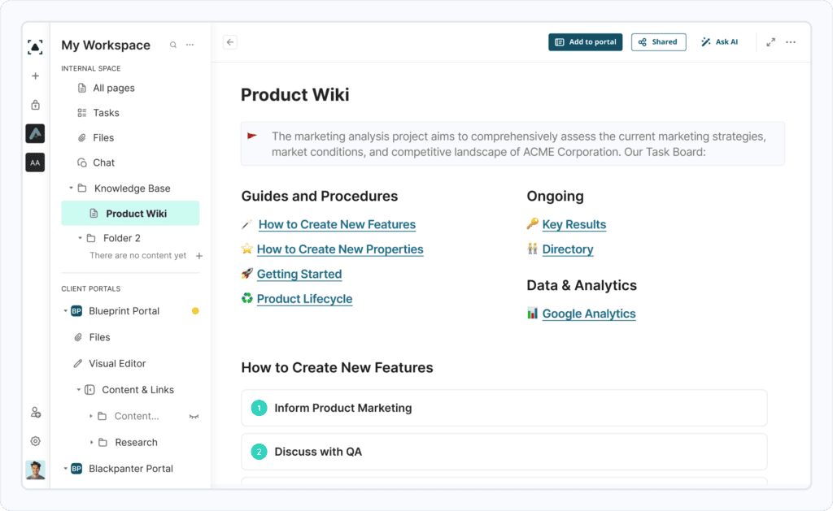The width and height of the screenshot is (833, 511).
Task: Click the Data & Analytics heading
Action: tap(582, 285)
